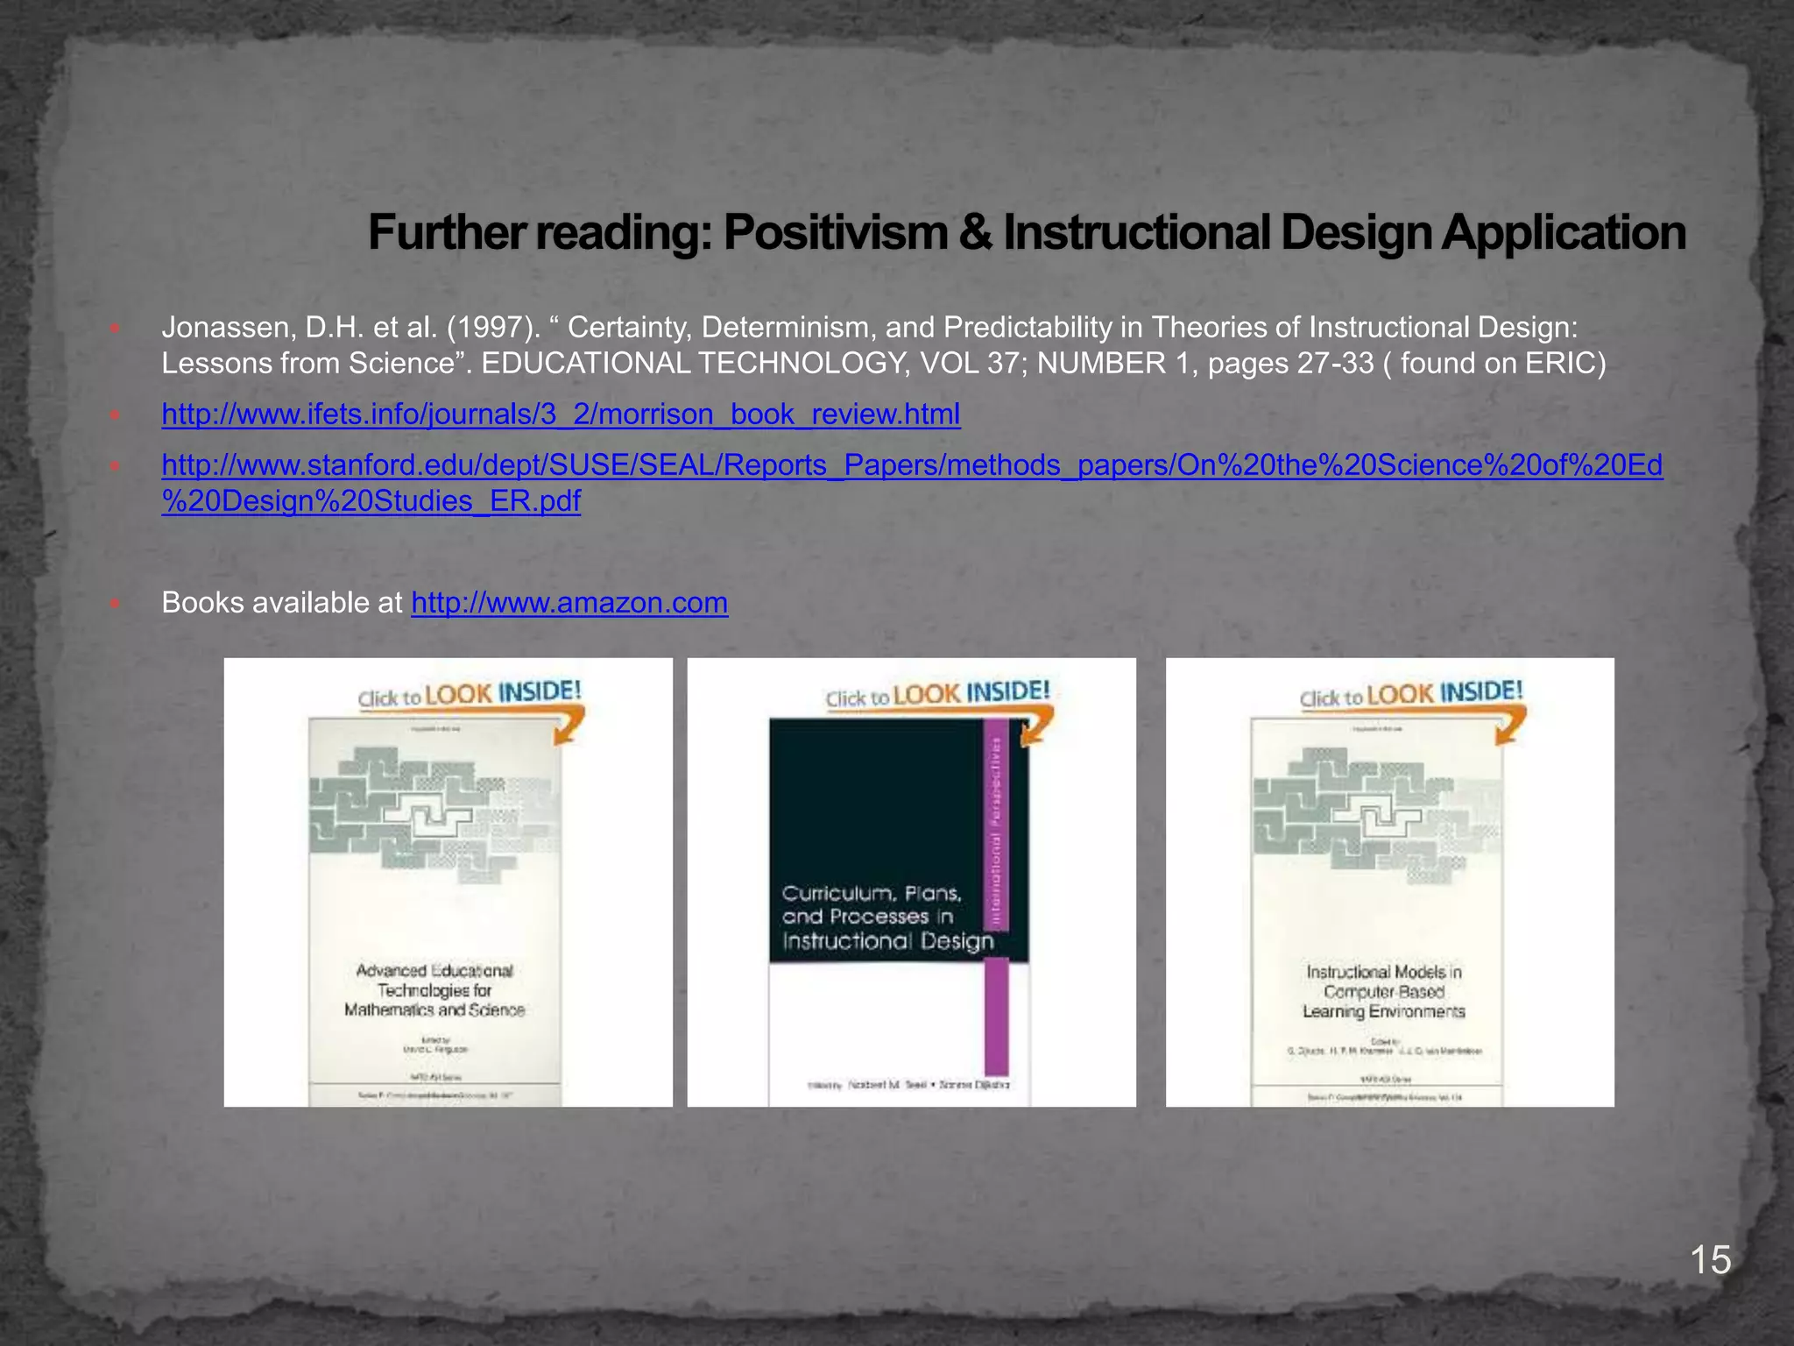Click Look Inside arrow on first book
Viewport: 1794px width, 1346px height.
pyautogui.click(x=569, y=727)
